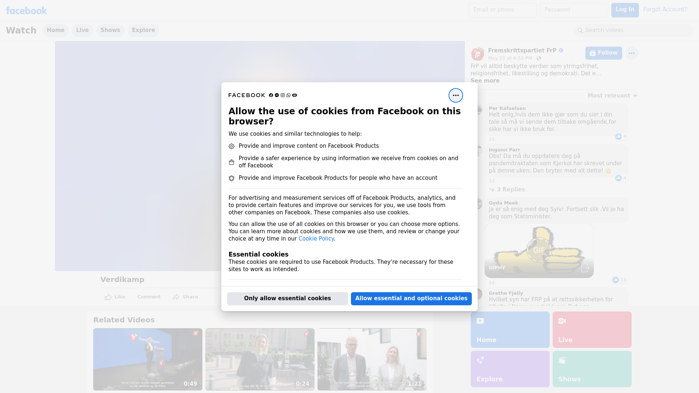This screenshot has height=393, width=699.
Task: Click the red Live tile
Action: pyautogui.click(x=592, y=330)
